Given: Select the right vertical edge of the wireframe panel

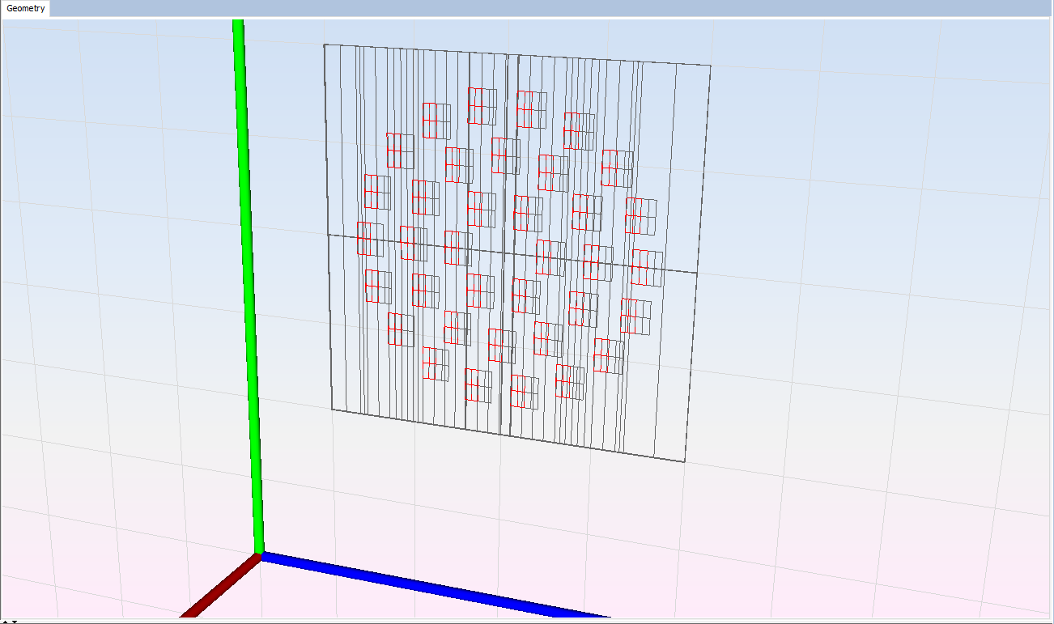Looking at the screenshot, I should tap(699, 259).
